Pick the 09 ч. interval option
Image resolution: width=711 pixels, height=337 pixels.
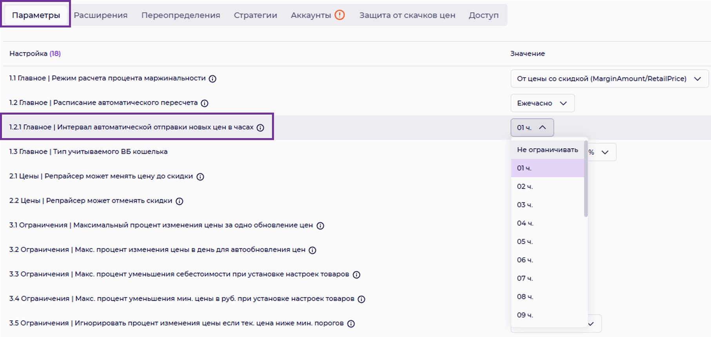coord(525,315)
